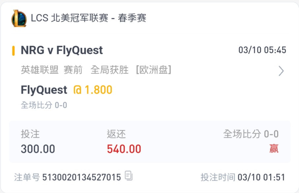This screenshot has height=193, width=299.
Task: Select bet slip number 5130020134527015
Action: point(81,177)
